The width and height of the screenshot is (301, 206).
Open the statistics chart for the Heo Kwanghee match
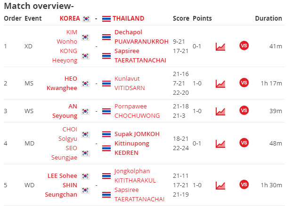tap(220, 83)
